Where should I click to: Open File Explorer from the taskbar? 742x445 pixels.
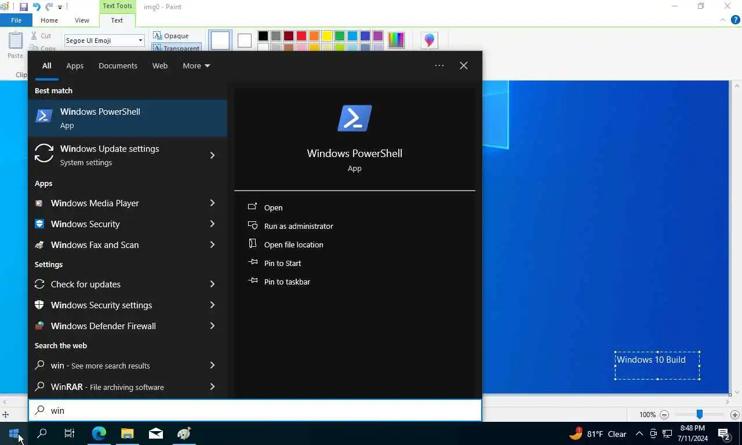[127, 433]
